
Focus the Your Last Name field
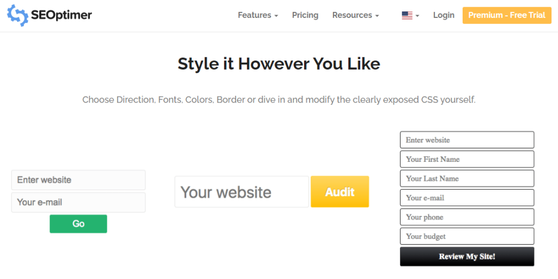click(x=467, y=179)
